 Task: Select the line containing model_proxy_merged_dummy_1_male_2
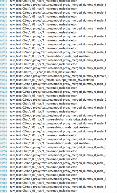click(58, 29)
